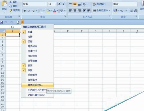Check 打开 (Open) in the menu
This screenshot has width=144, height=111.
click(37, 37)
